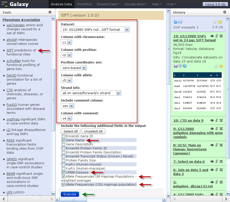Click the Execute button
This screenshot has width=230, height=202.
coord(70,194)
